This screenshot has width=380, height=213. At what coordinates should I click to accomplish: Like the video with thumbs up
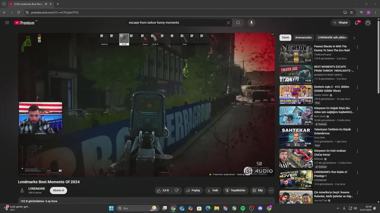163,191
